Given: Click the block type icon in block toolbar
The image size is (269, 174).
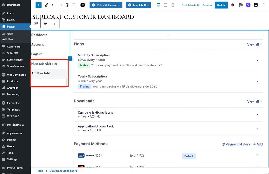Looking at the screenshot, I should [36, 23].
